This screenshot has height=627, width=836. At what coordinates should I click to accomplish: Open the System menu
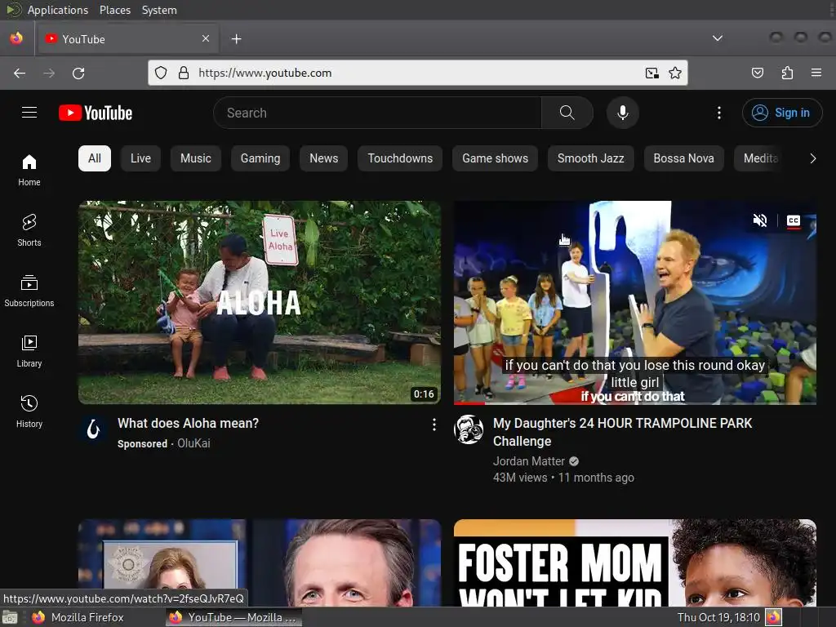pos(159,10)
